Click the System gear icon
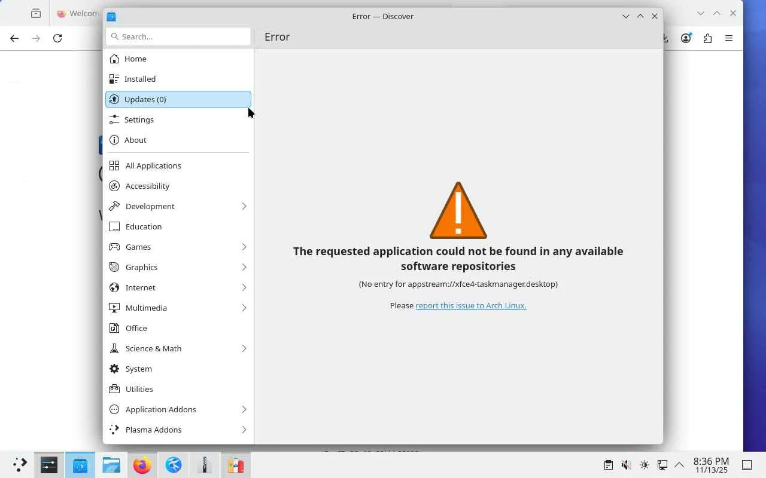Image resolution: width=766 pixels, height=478 pixels. 114,369
